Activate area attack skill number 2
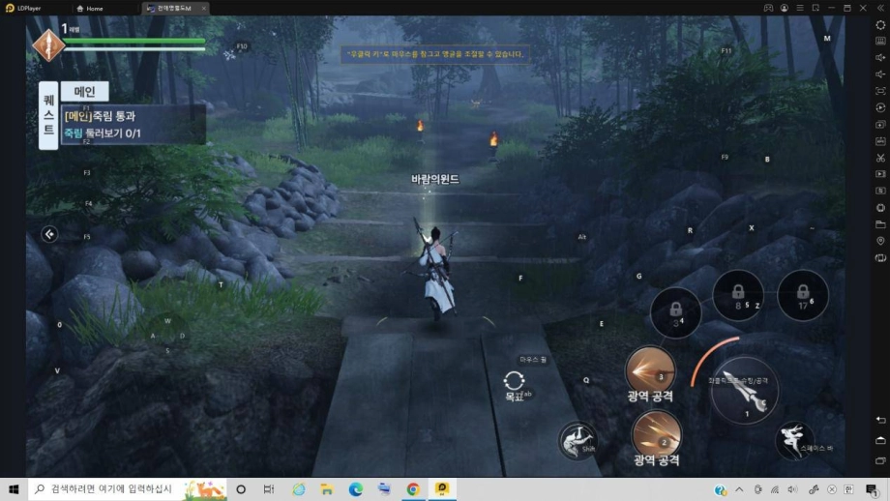Image resolution: width=890 pixels, height=501 pixels. (x=656, y=433)
